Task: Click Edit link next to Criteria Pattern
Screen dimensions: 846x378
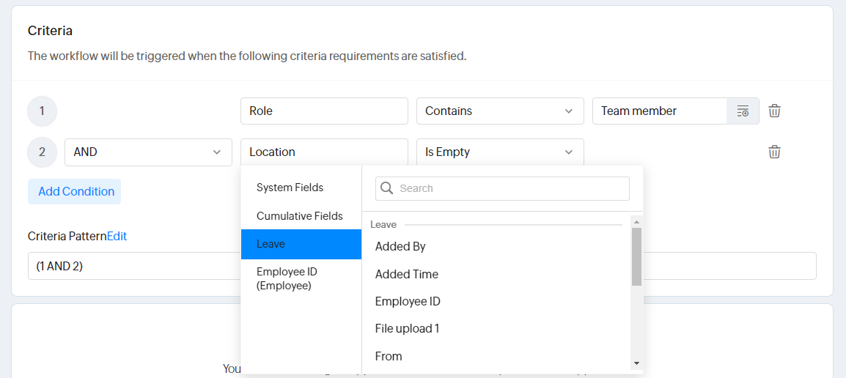Action: (x=117, y=236)
